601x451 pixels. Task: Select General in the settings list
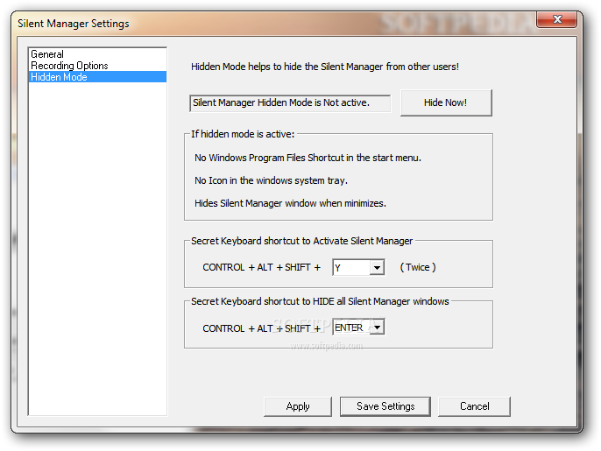[97, 54]
